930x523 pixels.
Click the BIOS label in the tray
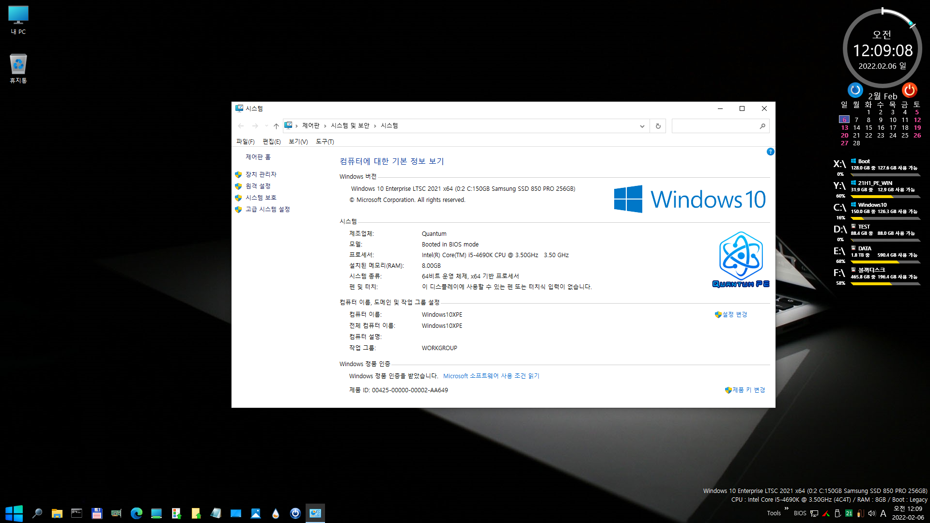[800, 513]
